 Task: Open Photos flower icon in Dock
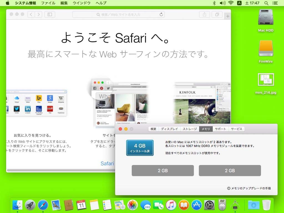(133, 205)
